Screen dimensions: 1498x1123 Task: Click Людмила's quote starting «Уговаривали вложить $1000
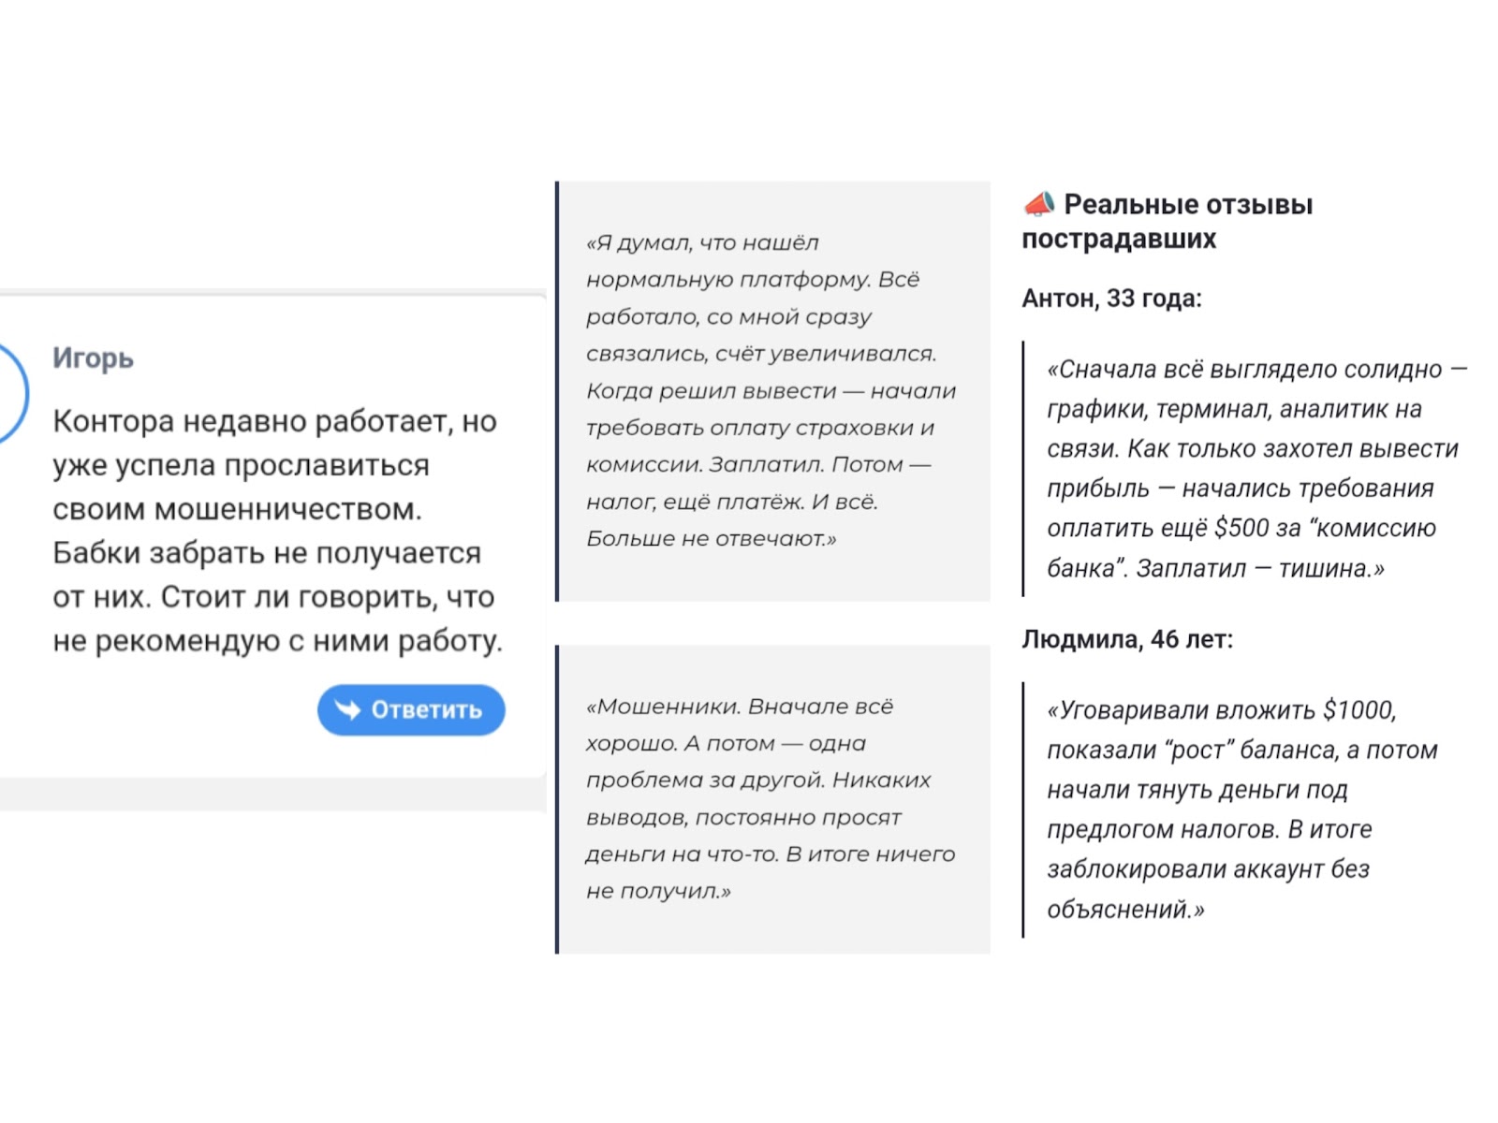coord(1241,809)
